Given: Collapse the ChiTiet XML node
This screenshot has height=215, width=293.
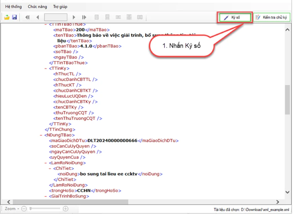Looking at the screenshot, I should (50, 169).
